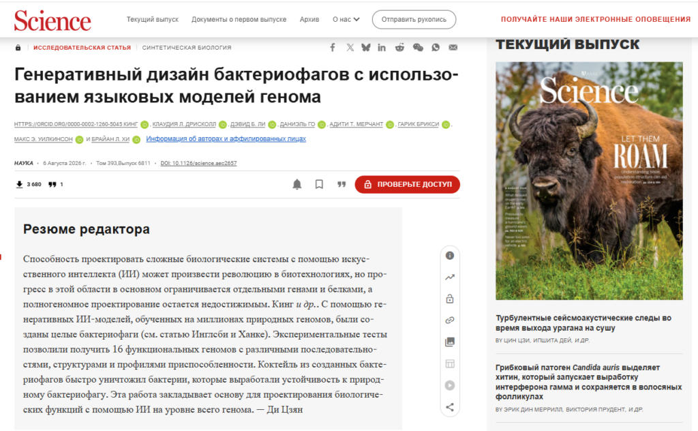Click the lock icon before ИССЛЕДОВАТЕЛЬСКАЯ СТАТЬЯ

pyautogui.click(x=18, y=48)
